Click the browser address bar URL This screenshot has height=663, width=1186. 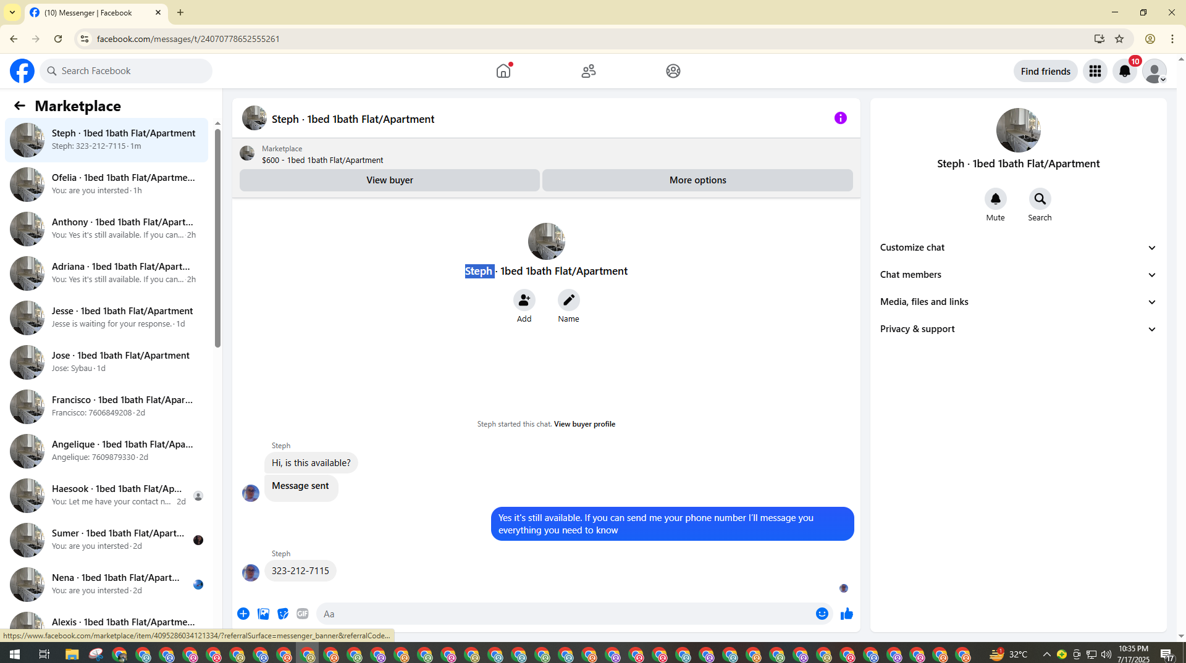pos(188,39)
